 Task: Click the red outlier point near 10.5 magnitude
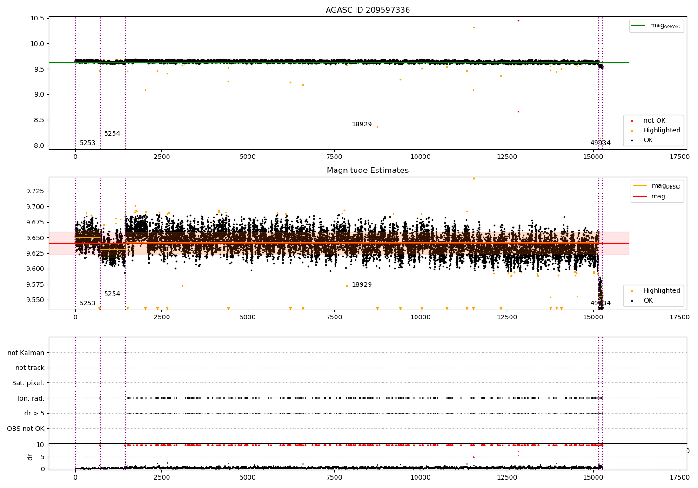(x=518, y=20)
